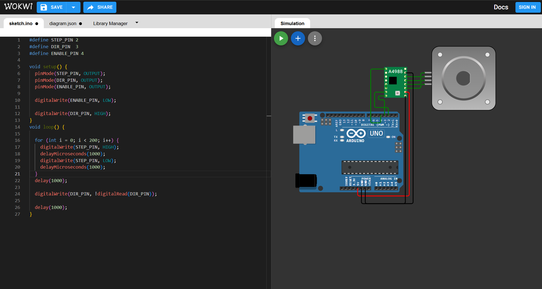Switch to diagram.json tab
Screen dimensions: 542x289
(x=66, y=23)
